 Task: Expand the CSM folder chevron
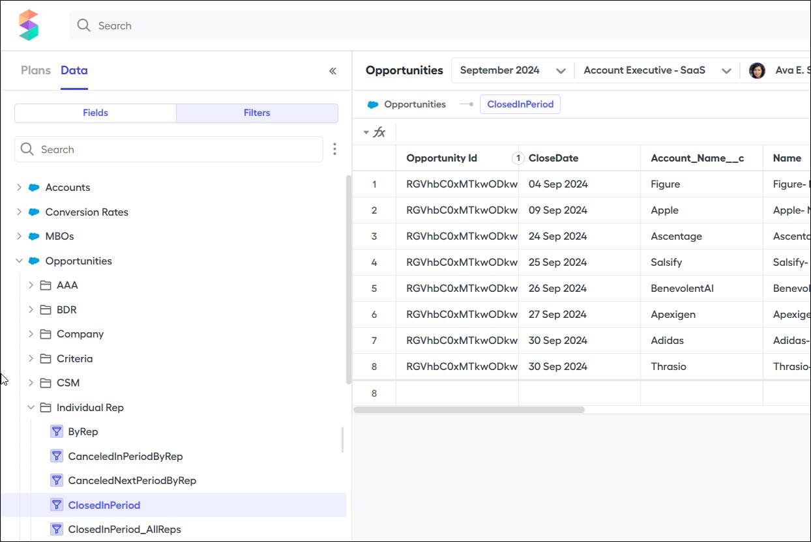tap(31, 383)
